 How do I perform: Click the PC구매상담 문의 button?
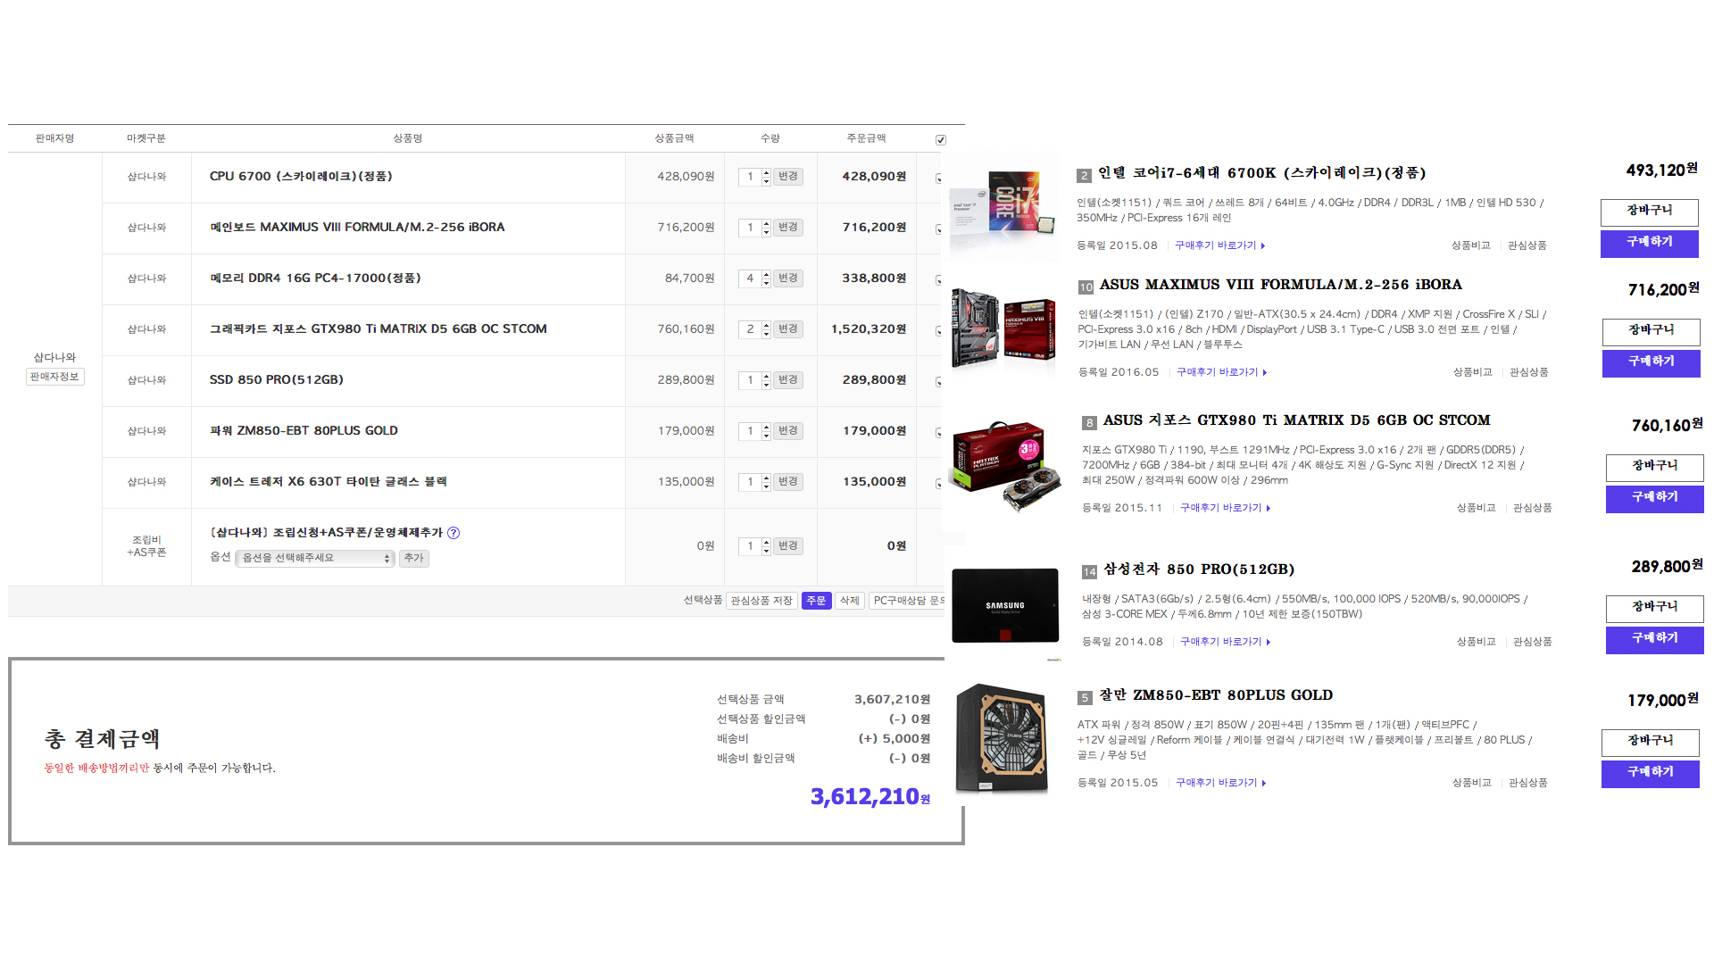pos(907,601)
